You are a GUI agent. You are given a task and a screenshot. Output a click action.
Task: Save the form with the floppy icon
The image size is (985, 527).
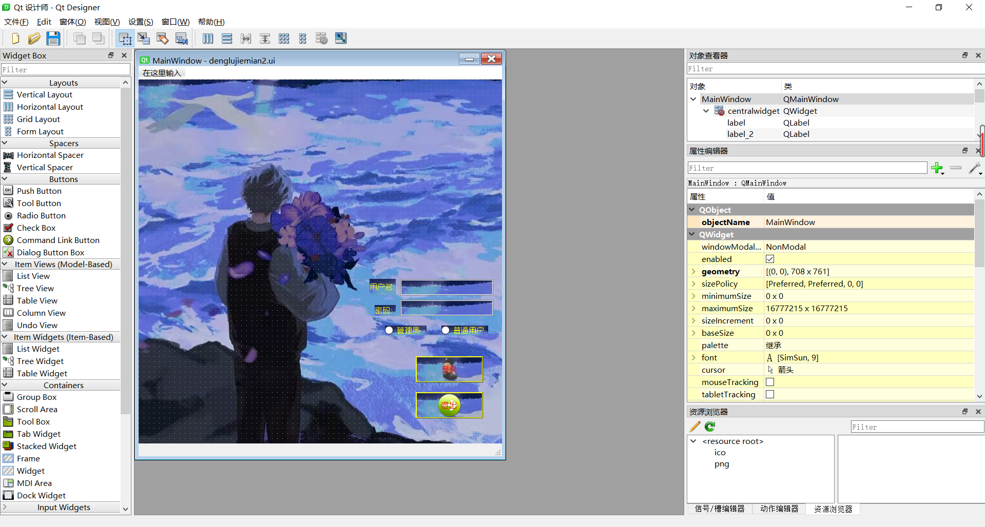point(53,38)
